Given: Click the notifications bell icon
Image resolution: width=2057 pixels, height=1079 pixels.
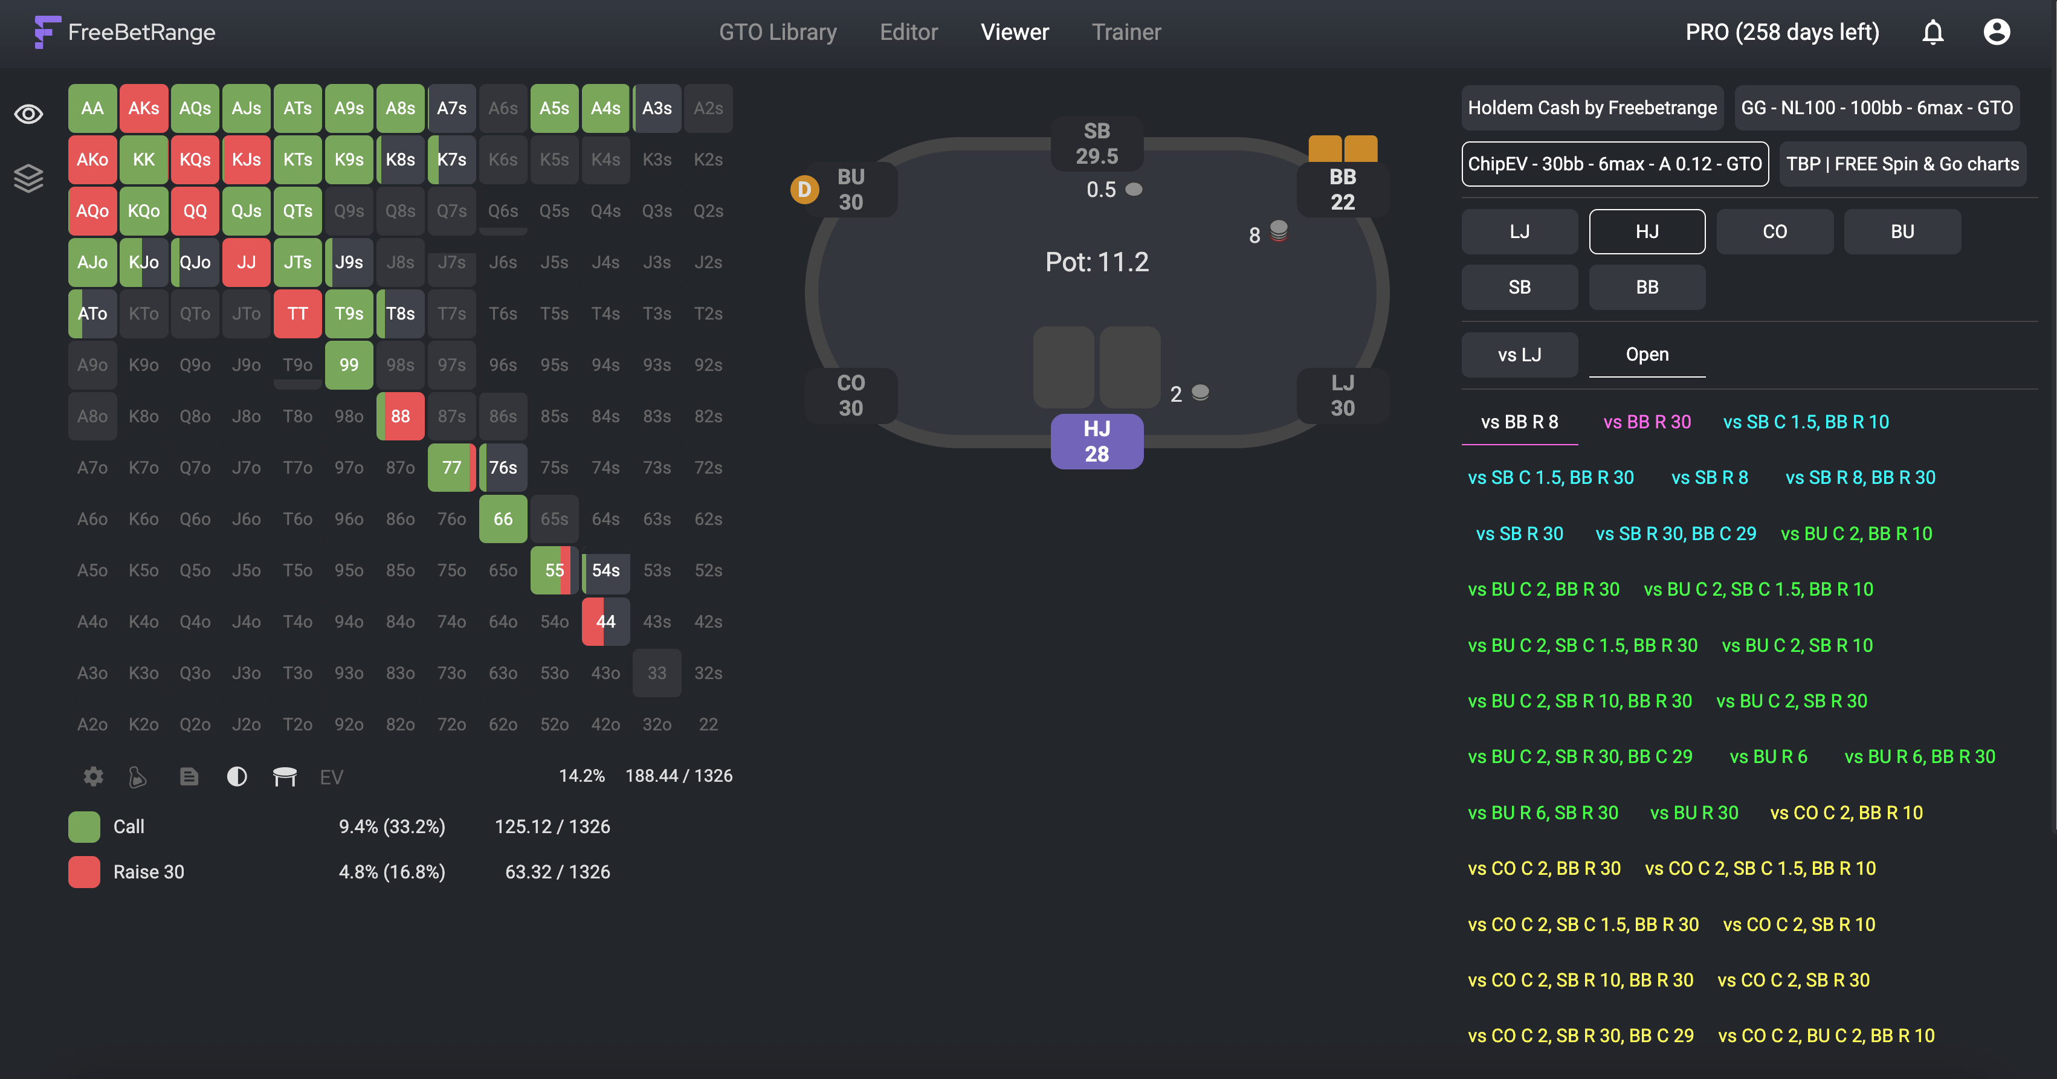Looking at the screenshot, I should click(x=1933, y=33).
